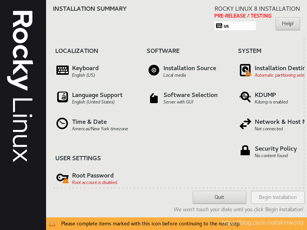Click the Software Selection package icon
The width and height of the screenshot is (307, 230).
point(154,98)
